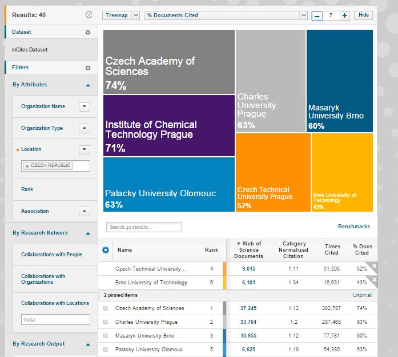The height and width of the screenshot is (357, 398).
Task: Click Unpin all link
Action: [363, 295]
